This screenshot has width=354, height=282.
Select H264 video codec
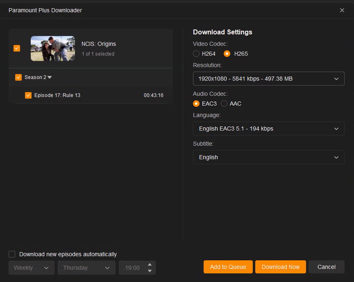pos(196,54)
